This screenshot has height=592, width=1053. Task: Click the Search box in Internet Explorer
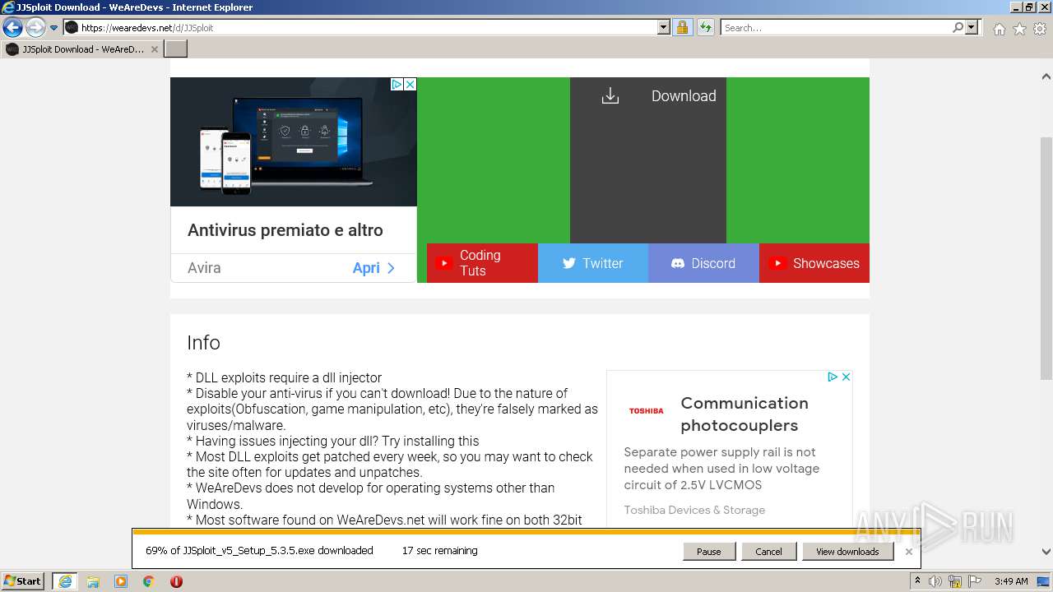pyautogui.click(x=835, y=28)
